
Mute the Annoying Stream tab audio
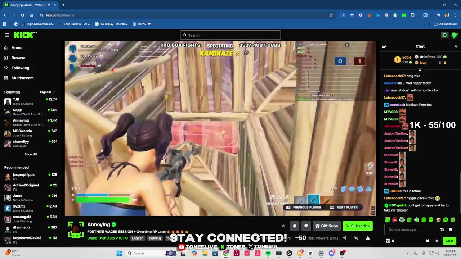point(49,5)
